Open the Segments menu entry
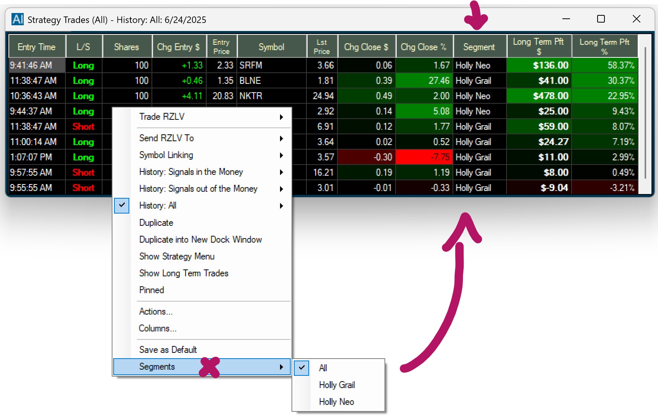658x416 pixels. [x=202, y=367]
